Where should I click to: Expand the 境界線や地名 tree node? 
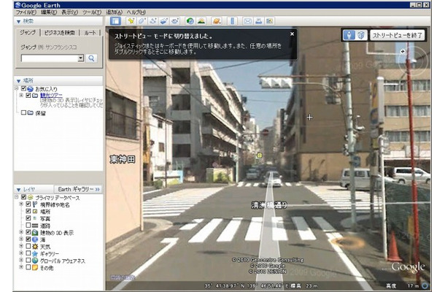pos(21,204)
